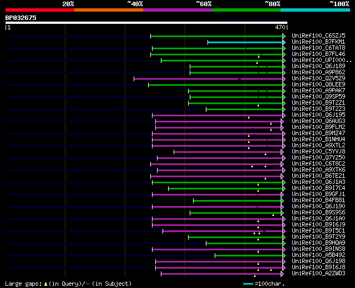
Task: Select the UniRef100_B9HQA9 label
Action: pyautogui.click(x=318, y=243)
